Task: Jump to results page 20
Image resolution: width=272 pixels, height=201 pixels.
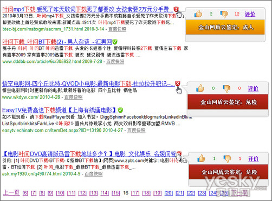Action: tap(169, 193)
